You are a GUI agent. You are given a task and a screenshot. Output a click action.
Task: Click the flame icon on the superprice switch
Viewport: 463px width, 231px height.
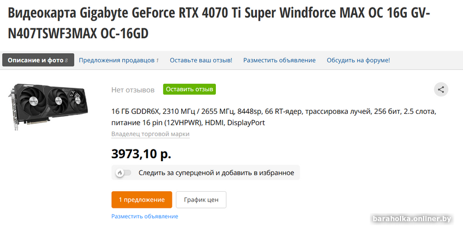click(120, 173)
